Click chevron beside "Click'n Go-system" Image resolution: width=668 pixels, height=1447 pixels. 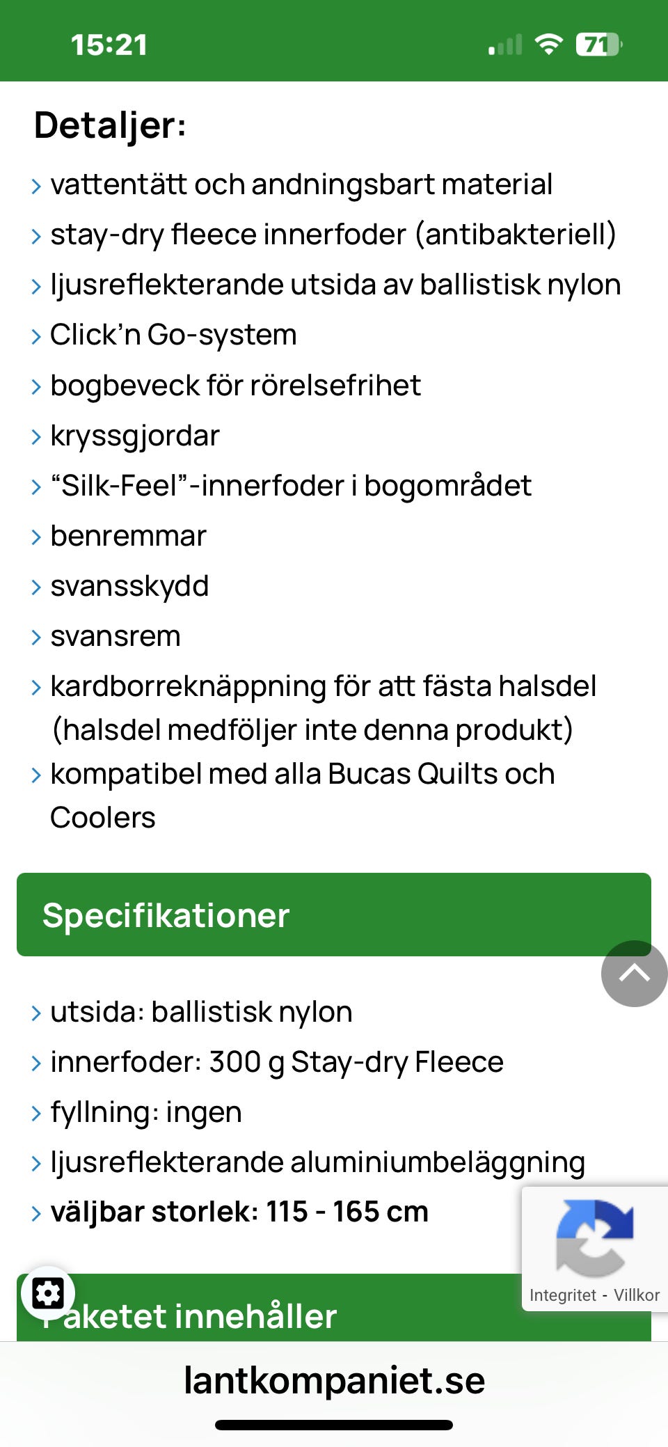point(36,337)
